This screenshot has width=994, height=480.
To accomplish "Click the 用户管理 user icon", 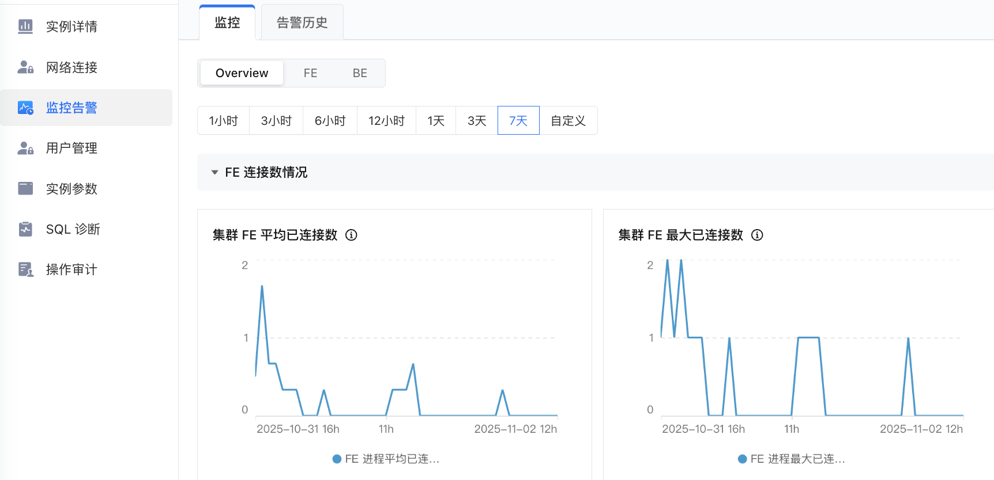I will click(25, 148).
